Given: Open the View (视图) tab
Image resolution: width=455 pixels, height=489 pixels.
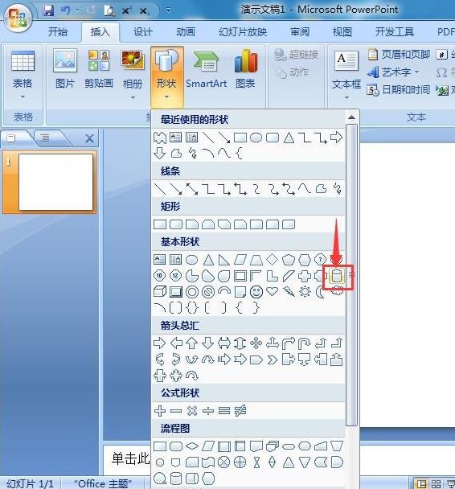Looking at the screenshot, I should coord(342,32).
